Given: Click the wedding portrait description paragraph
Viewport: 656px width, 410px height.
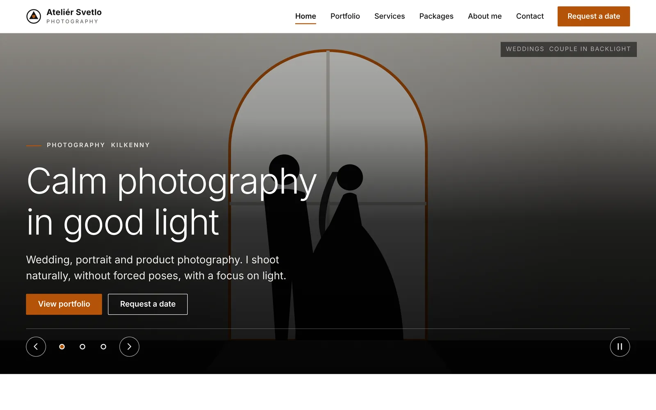Looking at the screenshot, I should (156, 268).
